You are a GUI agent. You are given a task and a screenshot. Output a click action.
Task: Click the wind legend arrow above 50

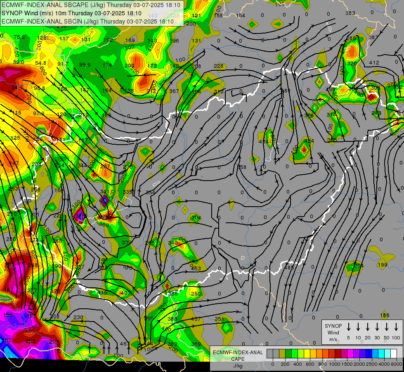[x=387, y=327]
